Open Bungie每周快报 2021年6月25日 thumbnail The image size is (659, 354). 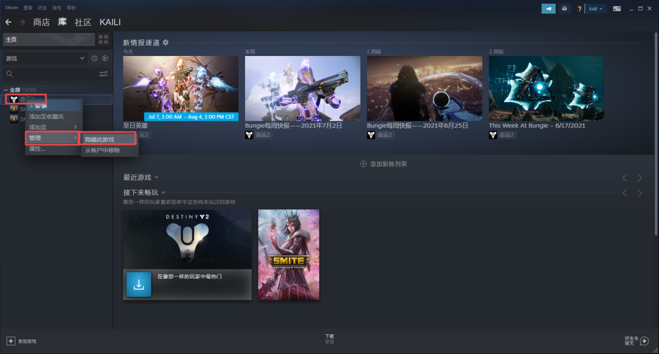pos(425,88)
